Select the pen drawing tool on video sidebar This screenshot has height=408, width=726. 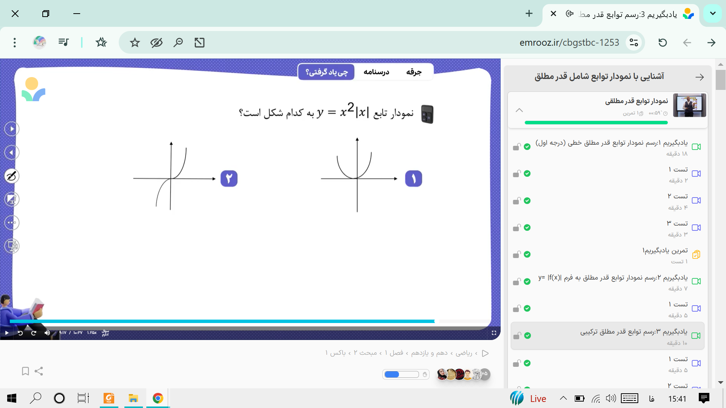click(x=12, y=176)
